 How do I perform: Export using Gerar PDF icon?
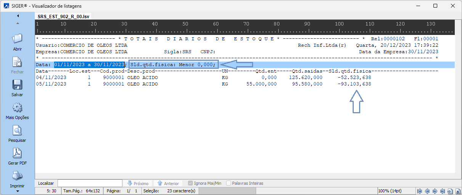coord(18,153)
